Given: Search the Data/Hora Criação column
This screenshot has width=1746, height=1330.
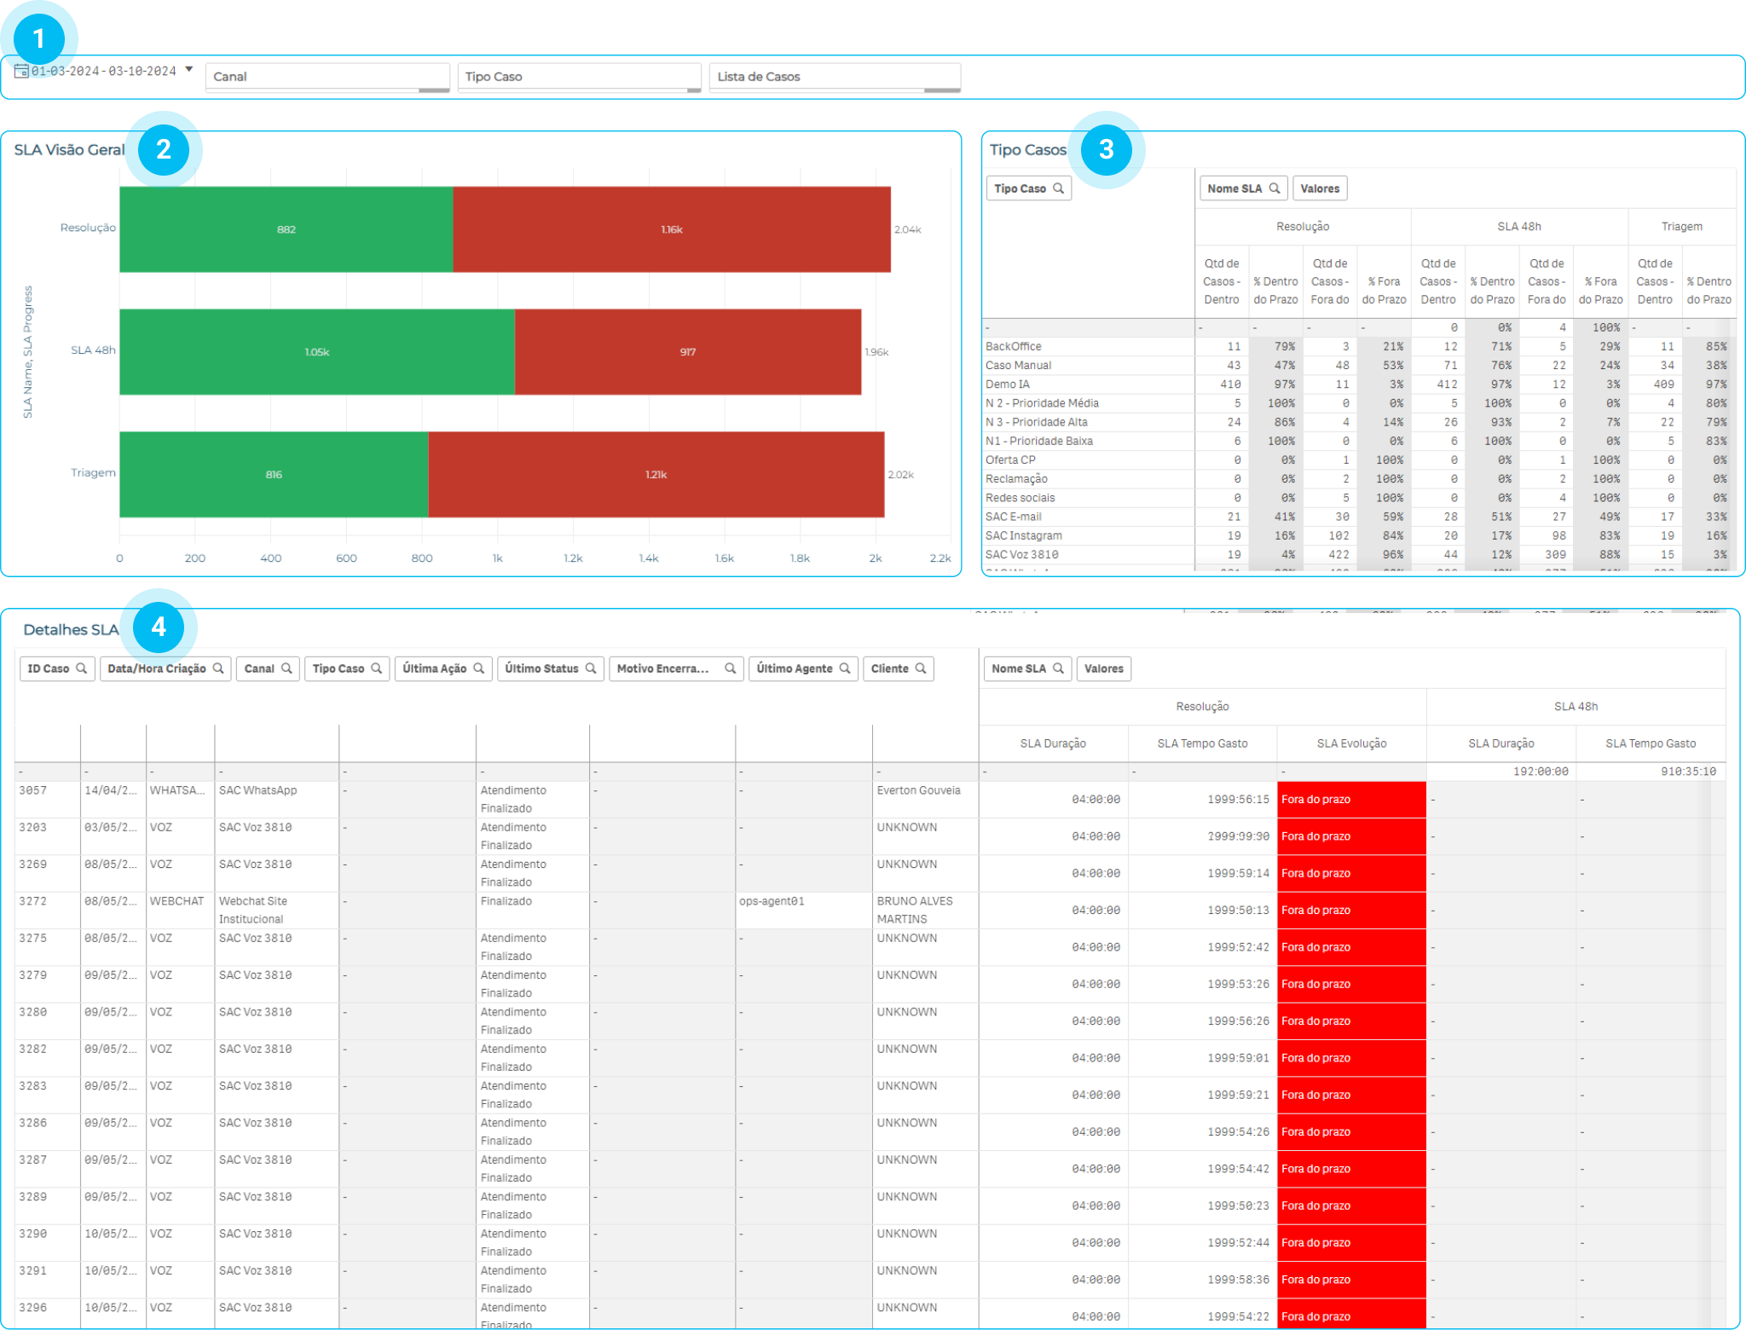Looking at the screenshot, I should [x=218, y=668].
